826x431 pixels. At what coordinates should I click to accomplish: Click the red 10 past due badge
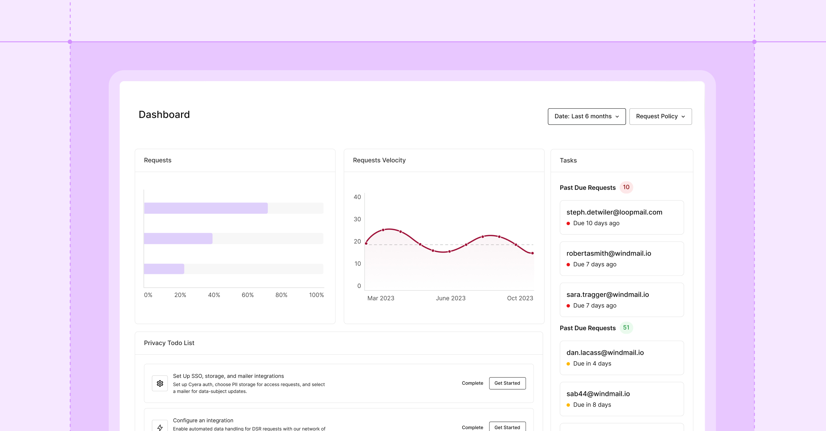click(626, 187)
